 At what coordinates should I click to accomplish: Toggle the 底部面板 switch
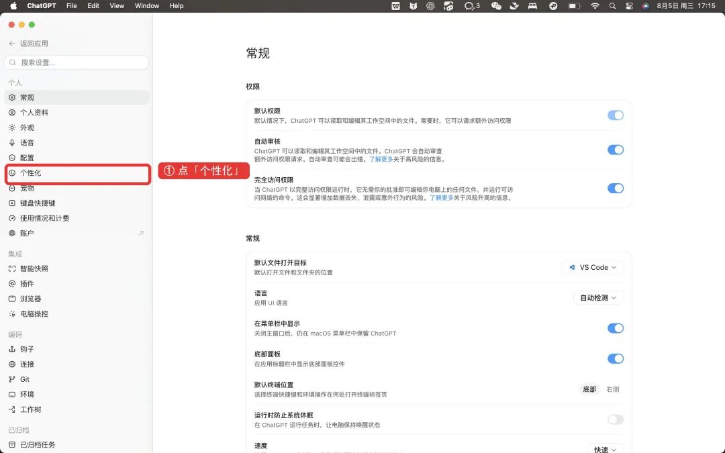616,358
